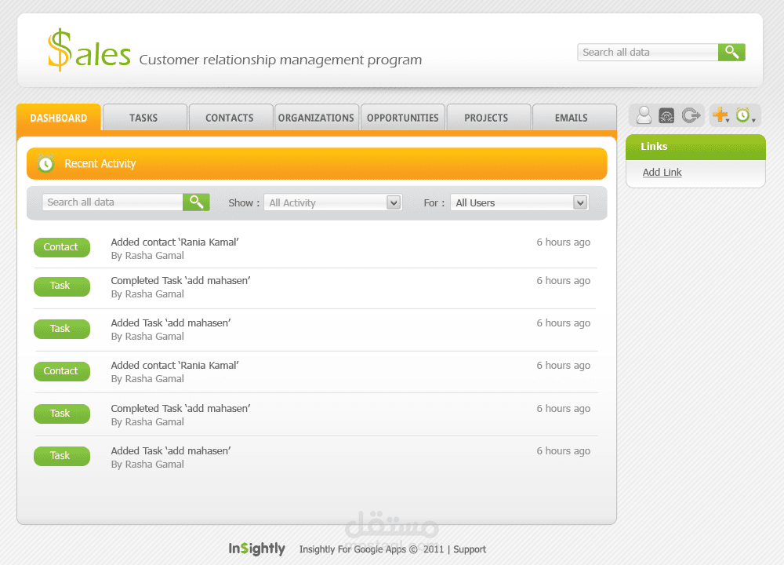Click the Links panel header
The image size is (784, 565).
695,147
